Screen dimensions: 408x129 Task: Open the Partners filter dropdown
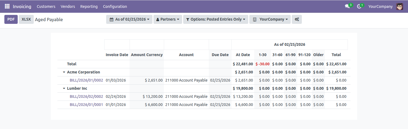coord(168,20)
